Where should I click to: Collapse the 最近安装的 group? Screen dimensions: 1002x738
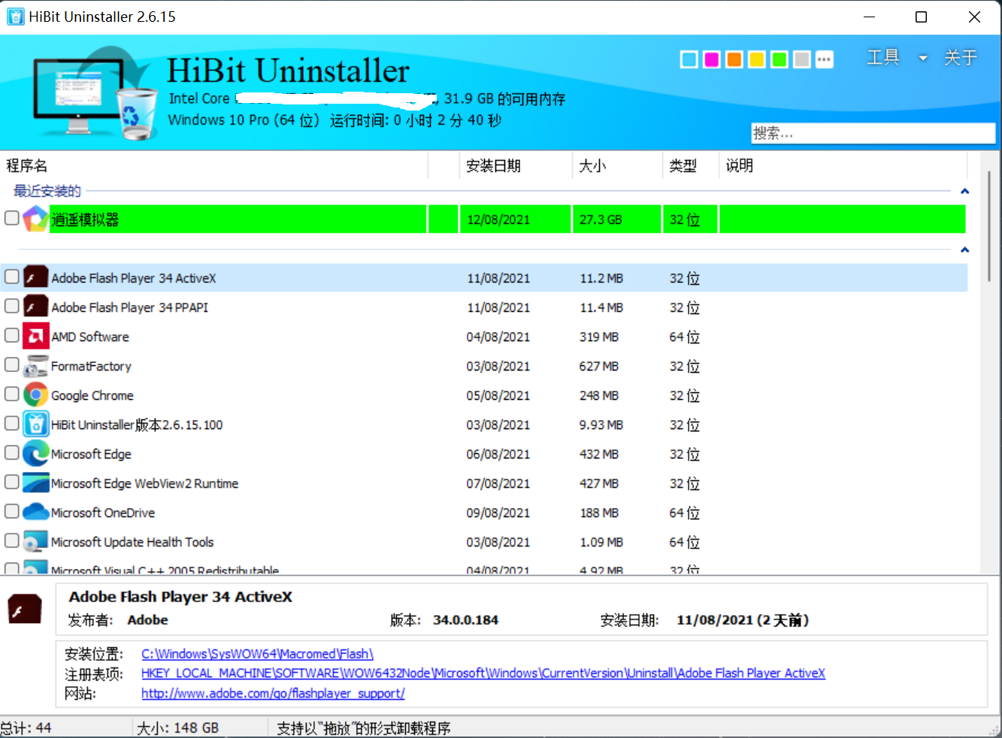[965, 191]
